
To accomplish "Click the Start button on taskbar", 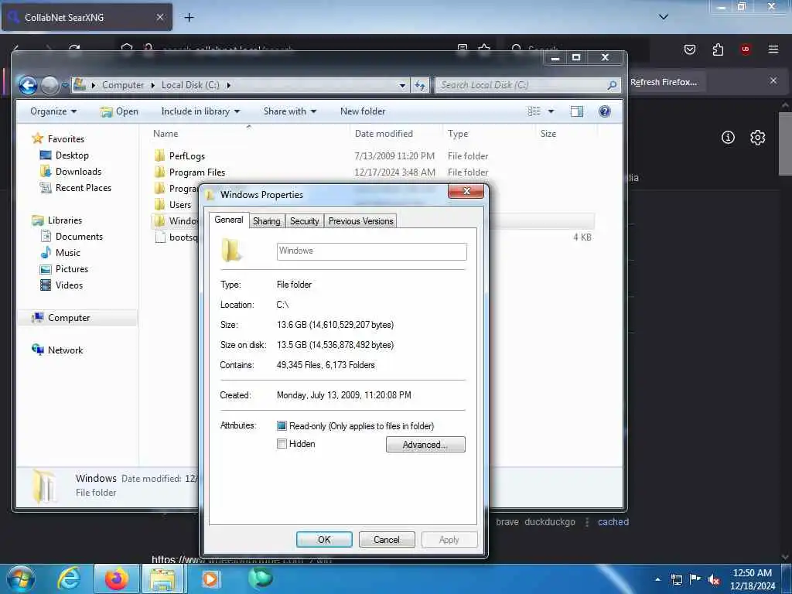I will [21, 579].
